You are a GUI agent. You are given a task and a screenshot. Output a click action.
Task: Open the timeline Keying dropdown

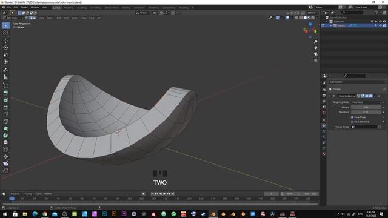(29, 194)
